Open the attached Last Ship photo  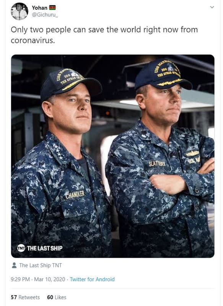(x=113, y=156)
